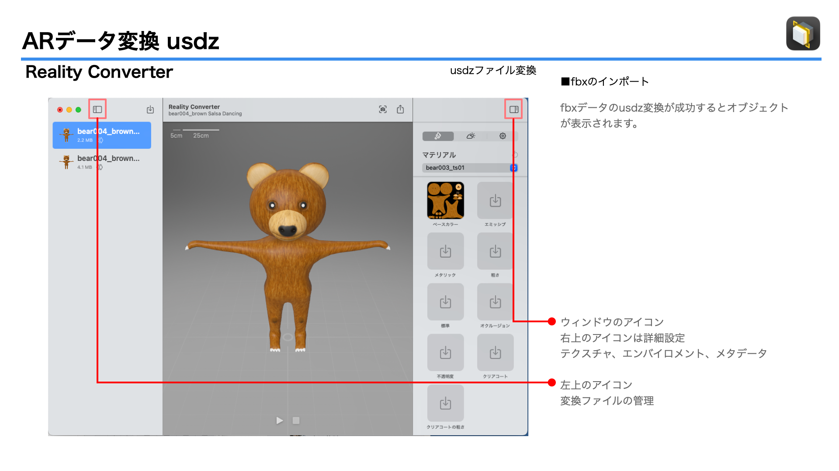Switch to the properties gear tab
Screen dimensions: 839x471
(503, 136)
